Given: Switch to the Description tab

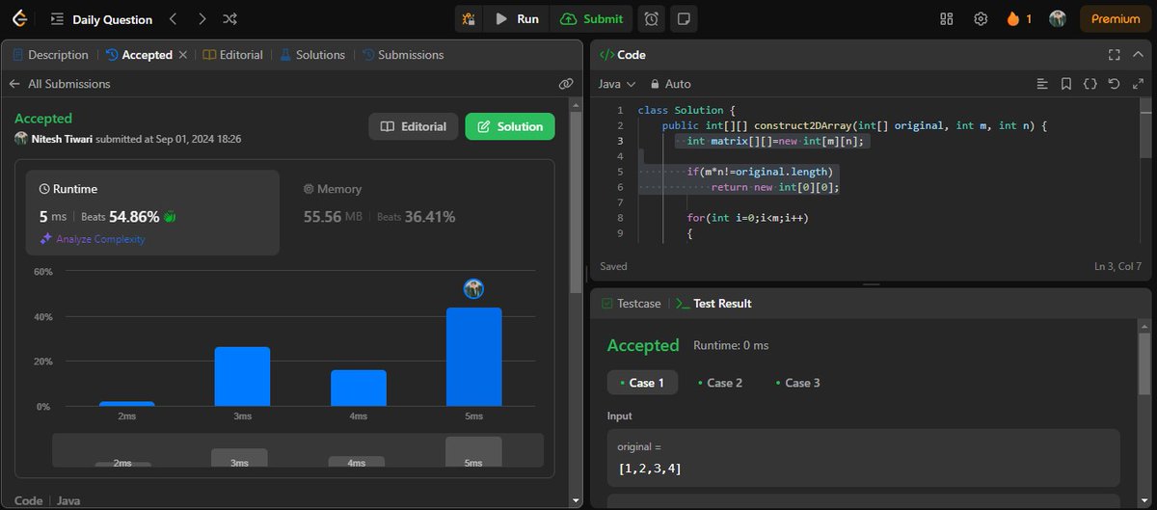Looking at the screenshot, I should [48, 55].
